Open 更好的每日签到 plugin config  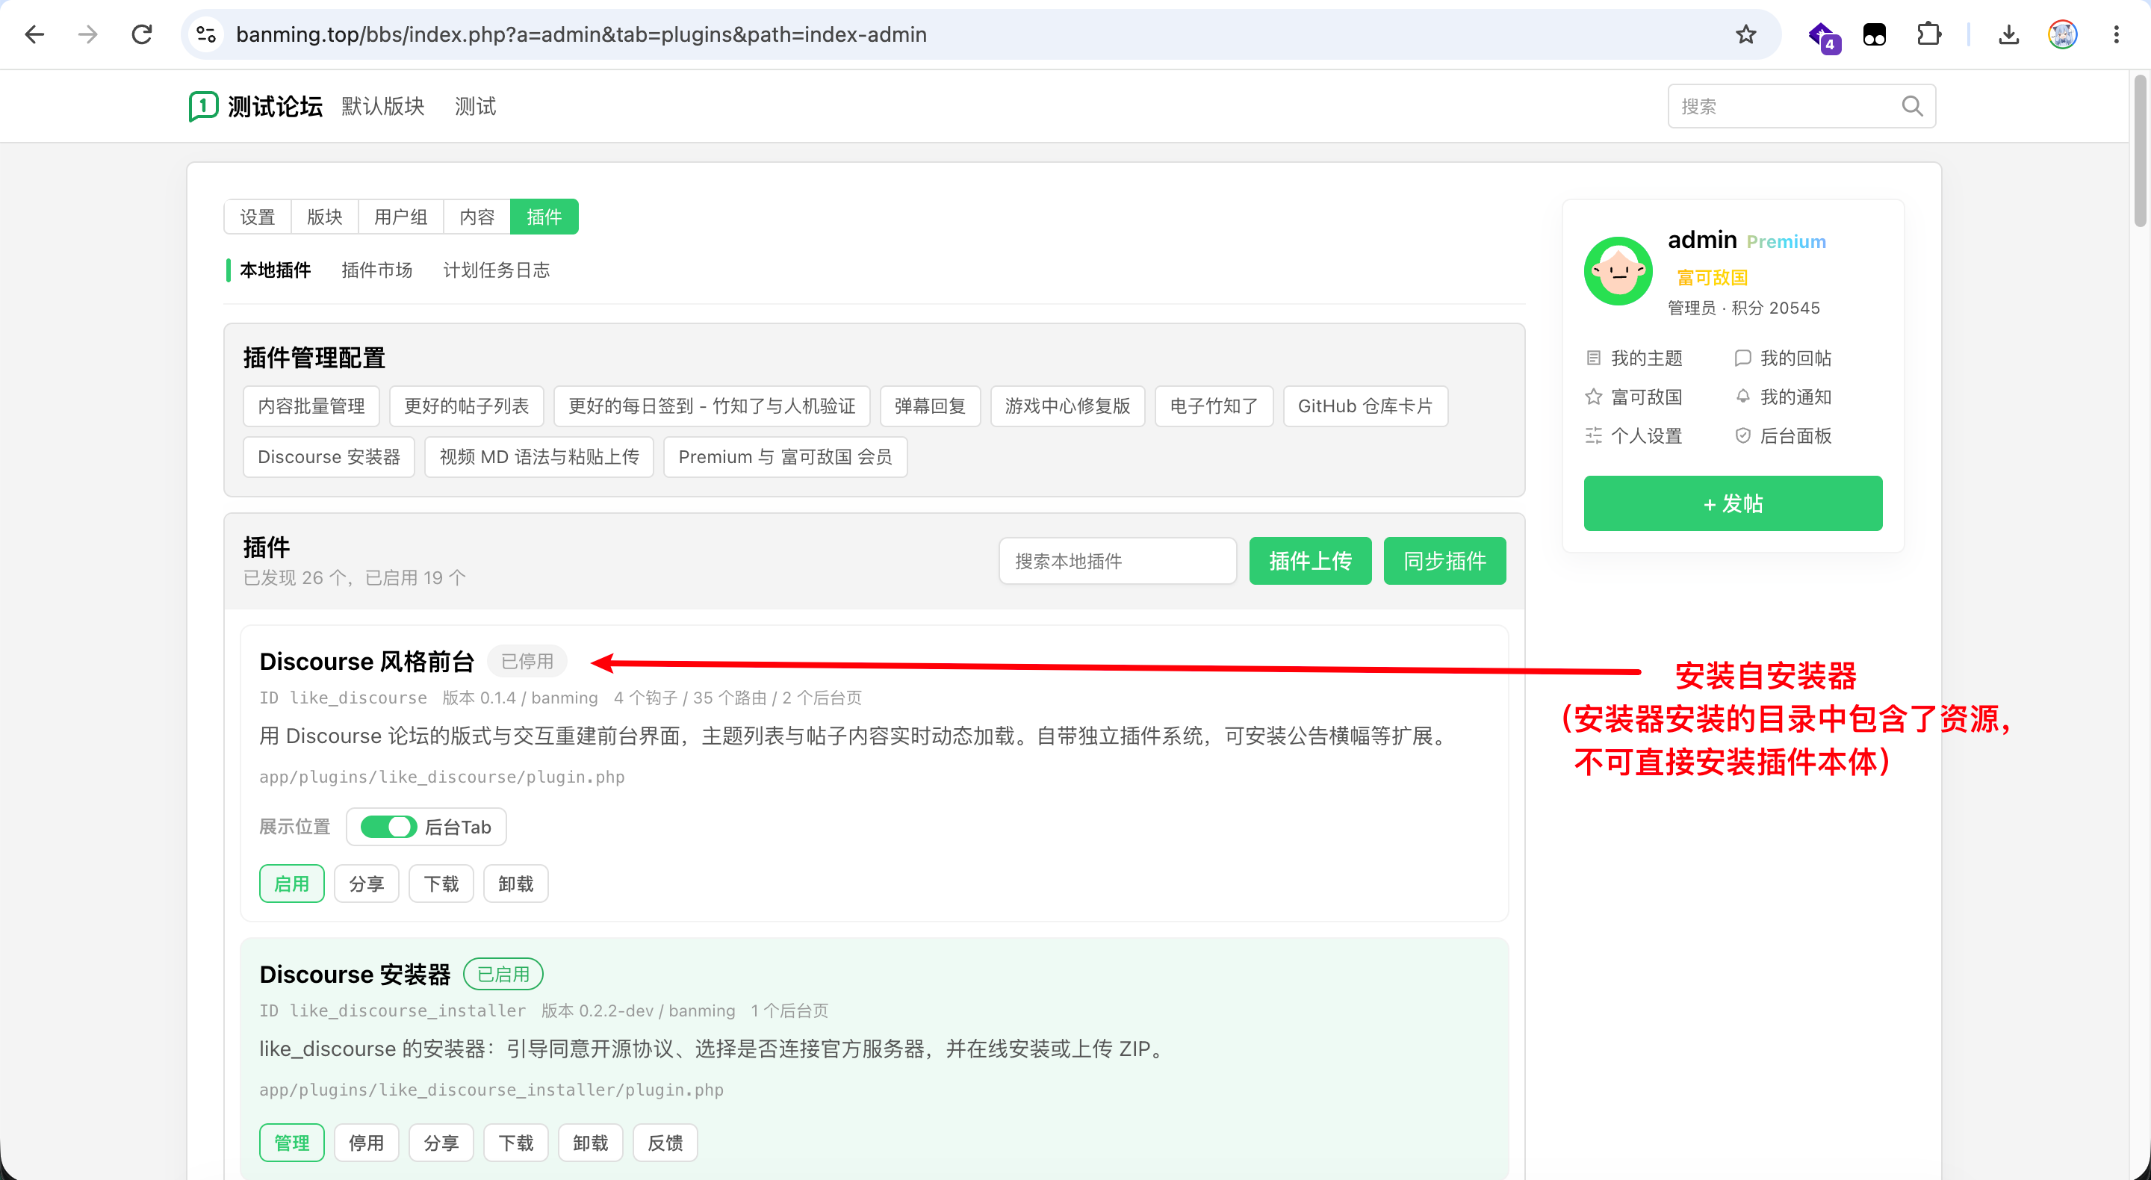tap(713, 406)
